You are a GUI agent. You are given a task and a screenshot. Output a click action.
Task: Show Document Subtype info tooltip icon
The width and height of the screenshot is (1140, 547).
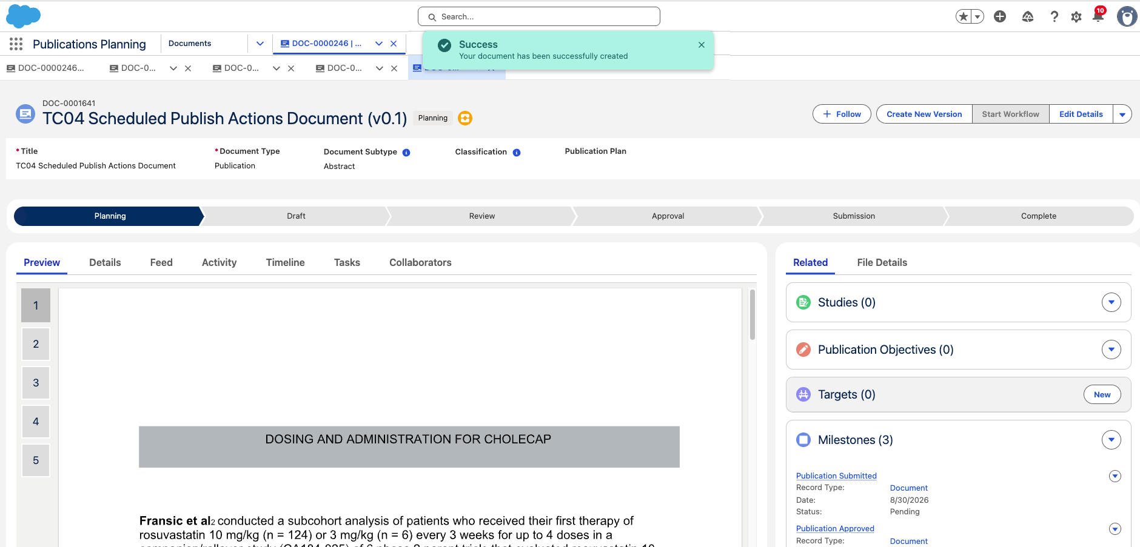pos(406,153)
